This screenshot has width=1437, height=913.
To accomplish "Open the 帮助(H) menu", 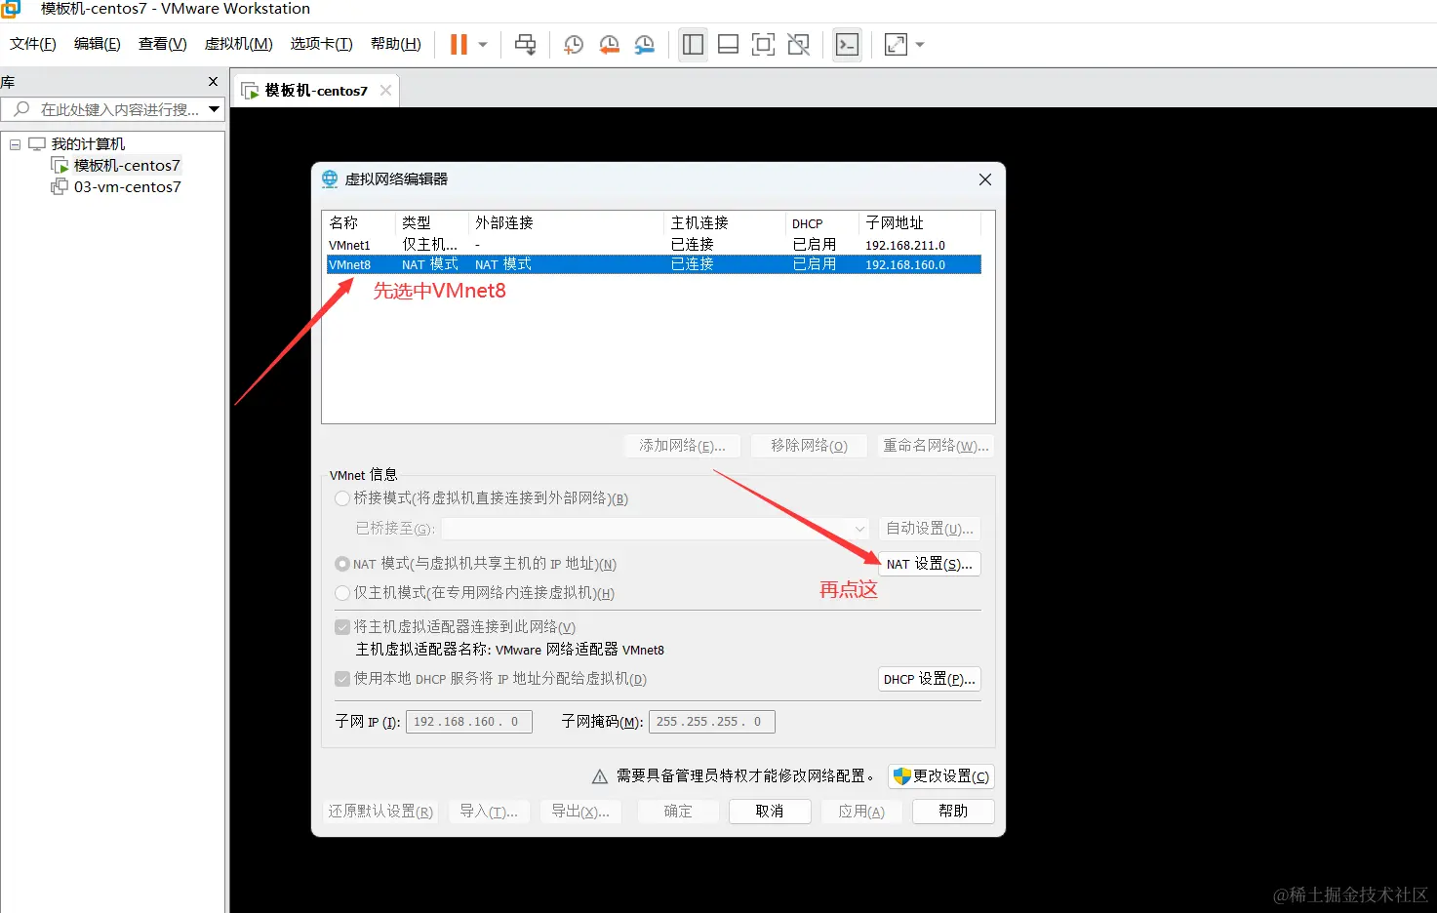I will [x=396, y=44].
